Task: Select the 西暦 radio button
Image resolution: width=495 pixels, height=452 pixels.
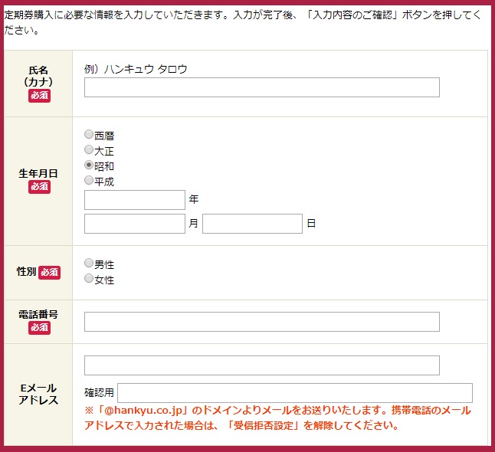Action: pyautogui.click(x=89, y=134)
